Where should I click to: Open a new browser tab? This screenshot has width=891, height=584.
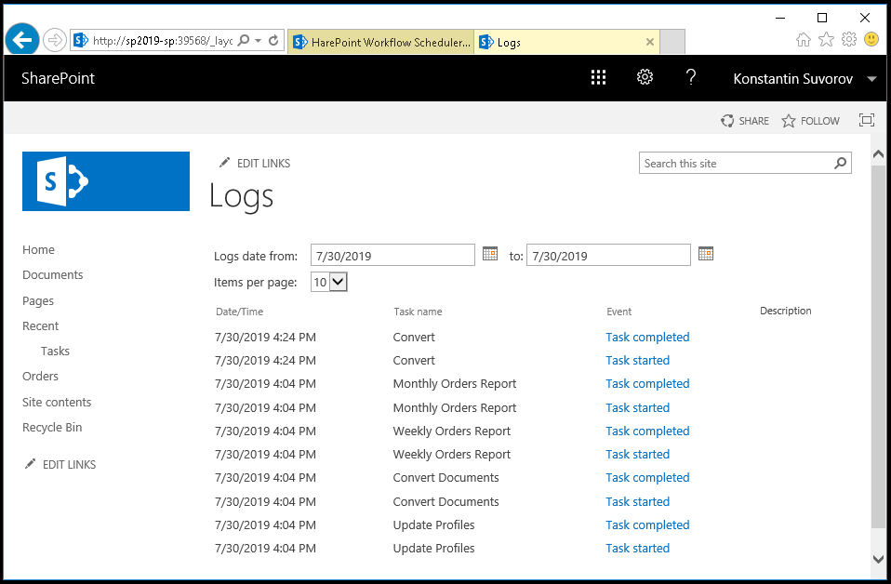point(672,42)
